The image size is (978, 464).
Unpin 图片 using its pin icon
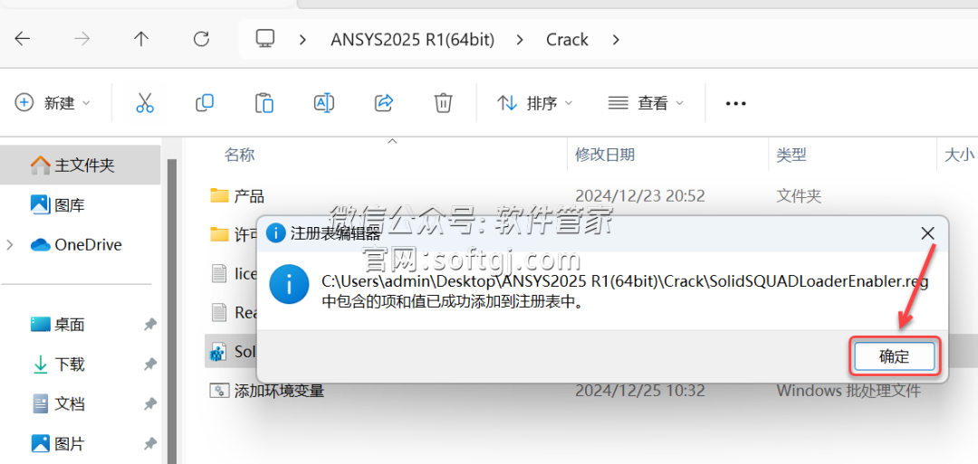point(149,444)
